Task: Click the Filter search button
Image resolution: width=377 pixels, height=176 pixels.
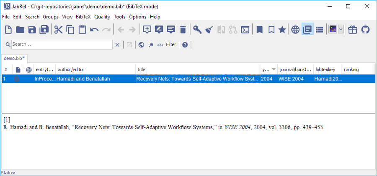Action: (171, 44)
